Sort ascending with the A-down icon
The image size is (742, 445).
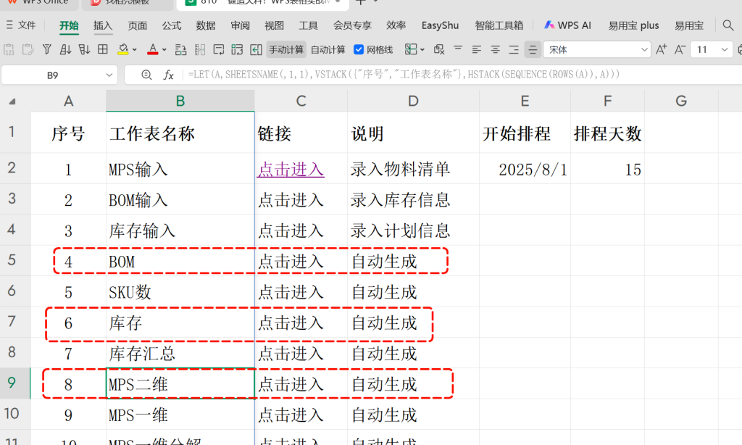point(65,49)
